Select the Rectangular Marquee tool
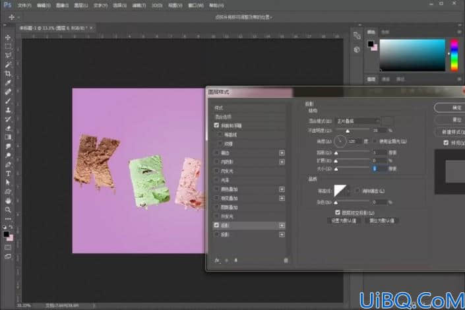Image resolution: width=465 pixels, height=310 pixels. point(8,46)
